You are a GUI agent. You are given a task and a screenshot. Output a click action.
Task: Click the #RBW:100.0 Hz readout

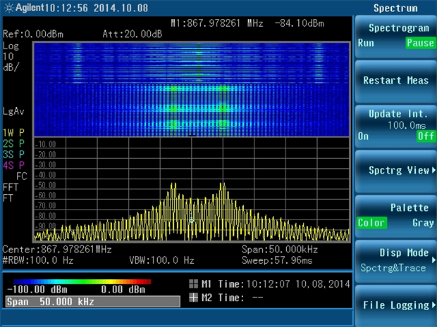pos(38,260)
